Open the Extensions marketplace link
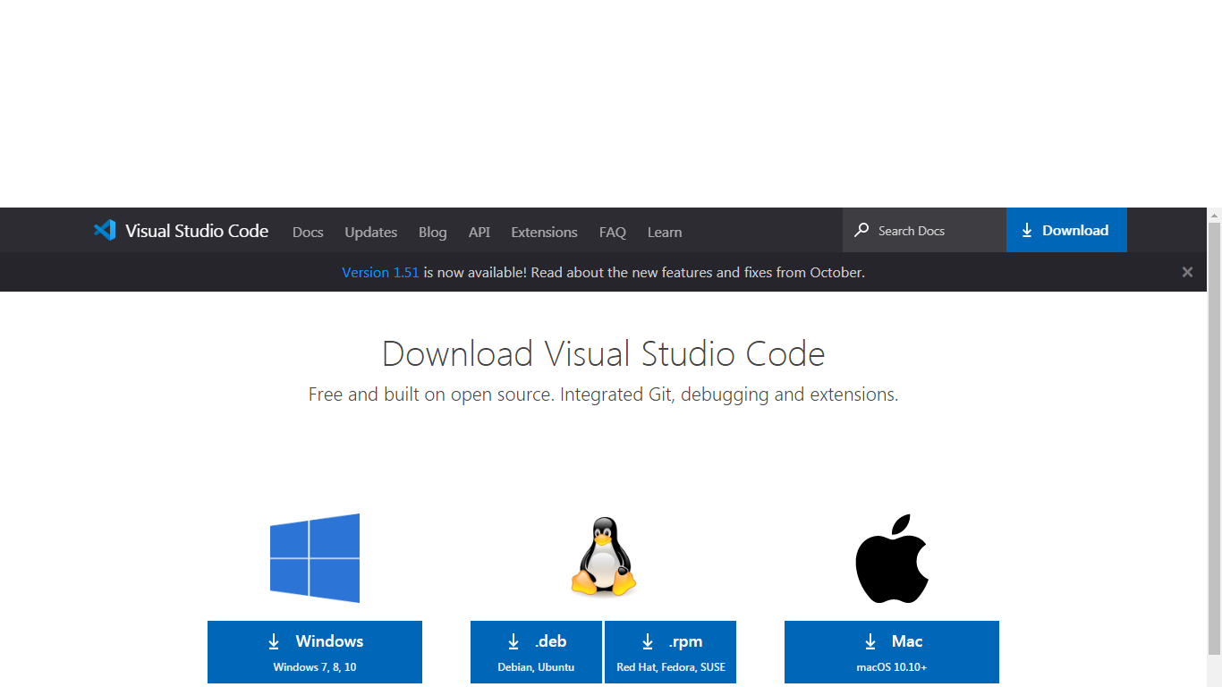Viewport: 1222px width, 687px height. tap(544, 232)
